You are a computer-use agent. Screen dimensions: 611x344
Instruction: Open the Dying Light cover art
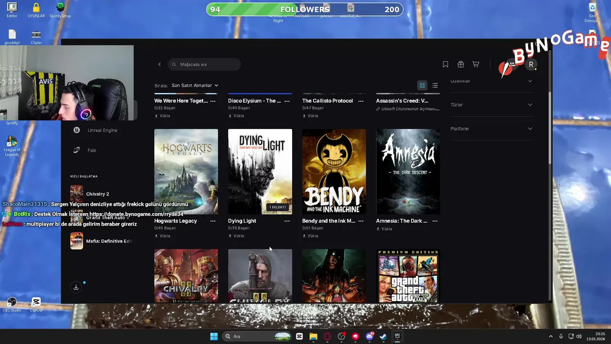260,172
